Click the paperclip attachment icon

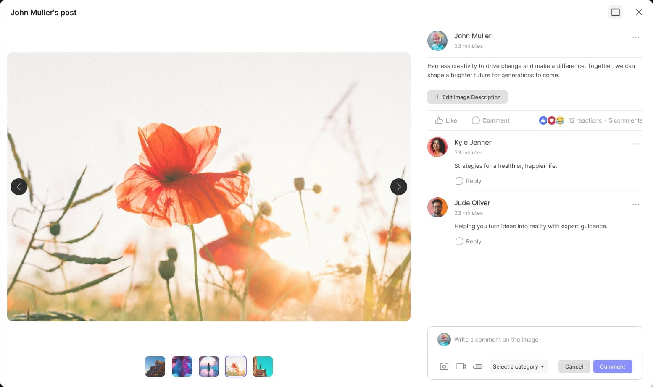point(478,366)
